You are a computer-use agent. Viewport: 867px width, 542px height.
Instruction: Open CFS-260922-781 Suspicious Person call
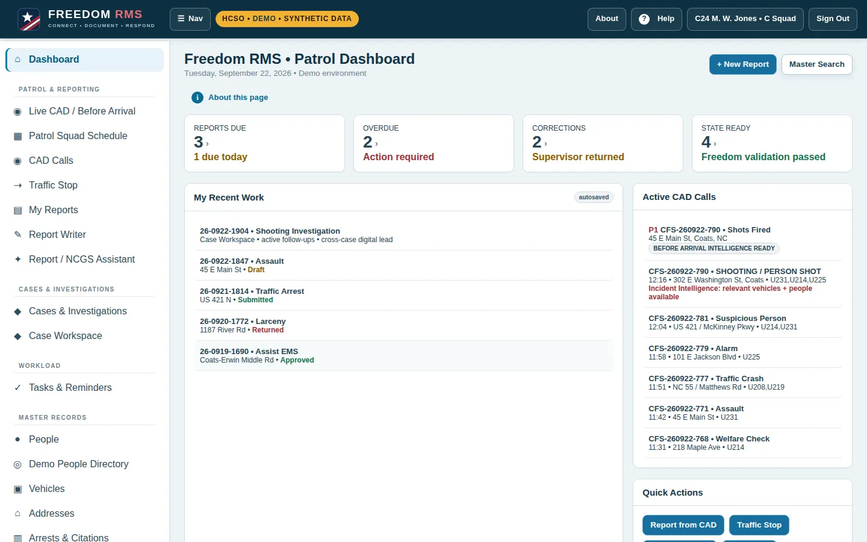(x=742, y=323)
